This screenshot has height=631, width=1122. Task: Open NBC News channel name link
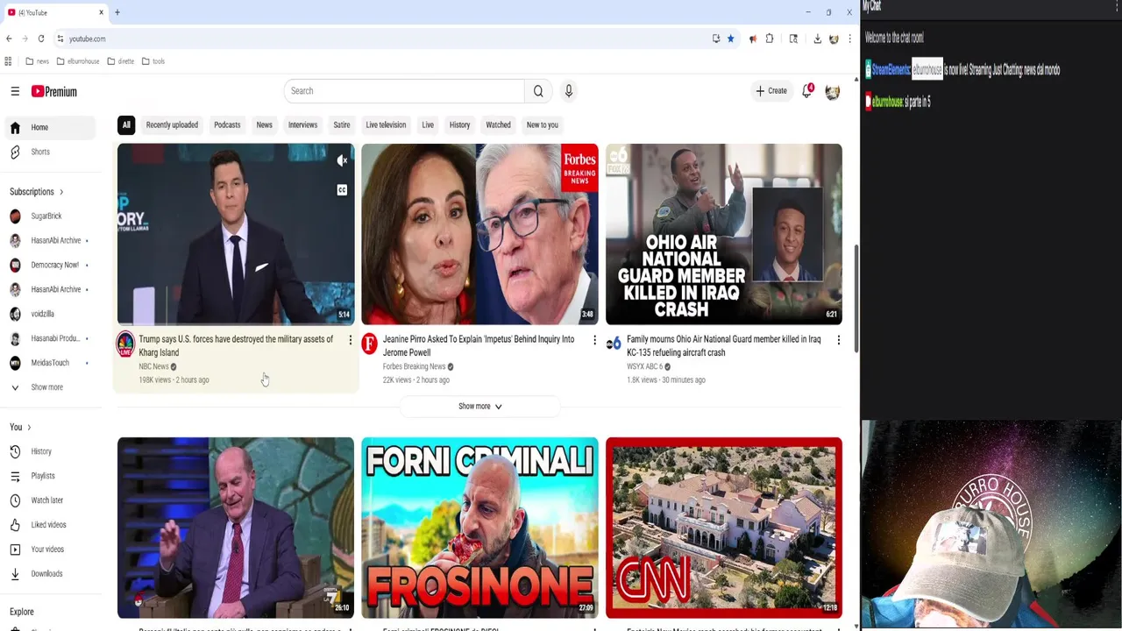click(153, 366)
